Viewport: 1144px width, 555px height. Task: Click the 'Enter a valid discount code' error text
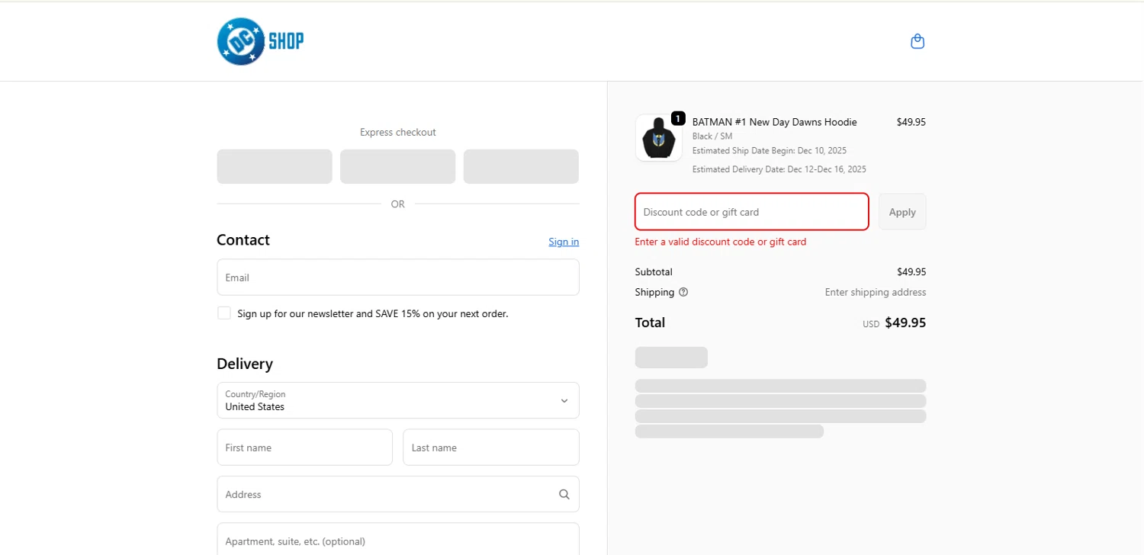720,242
